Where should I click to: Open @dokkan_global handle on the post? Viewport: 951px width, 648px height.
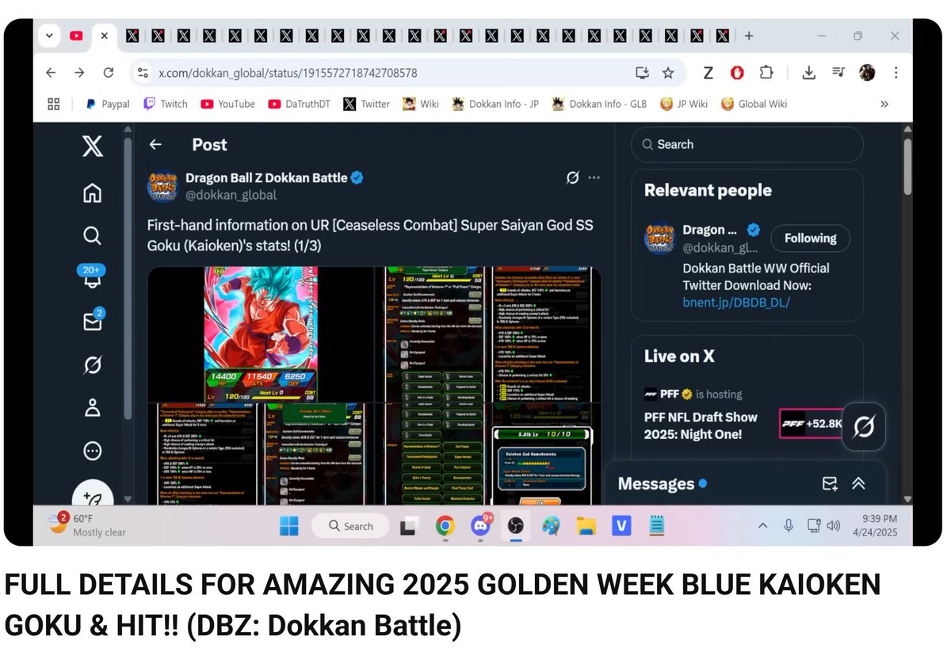click(231, 195)
